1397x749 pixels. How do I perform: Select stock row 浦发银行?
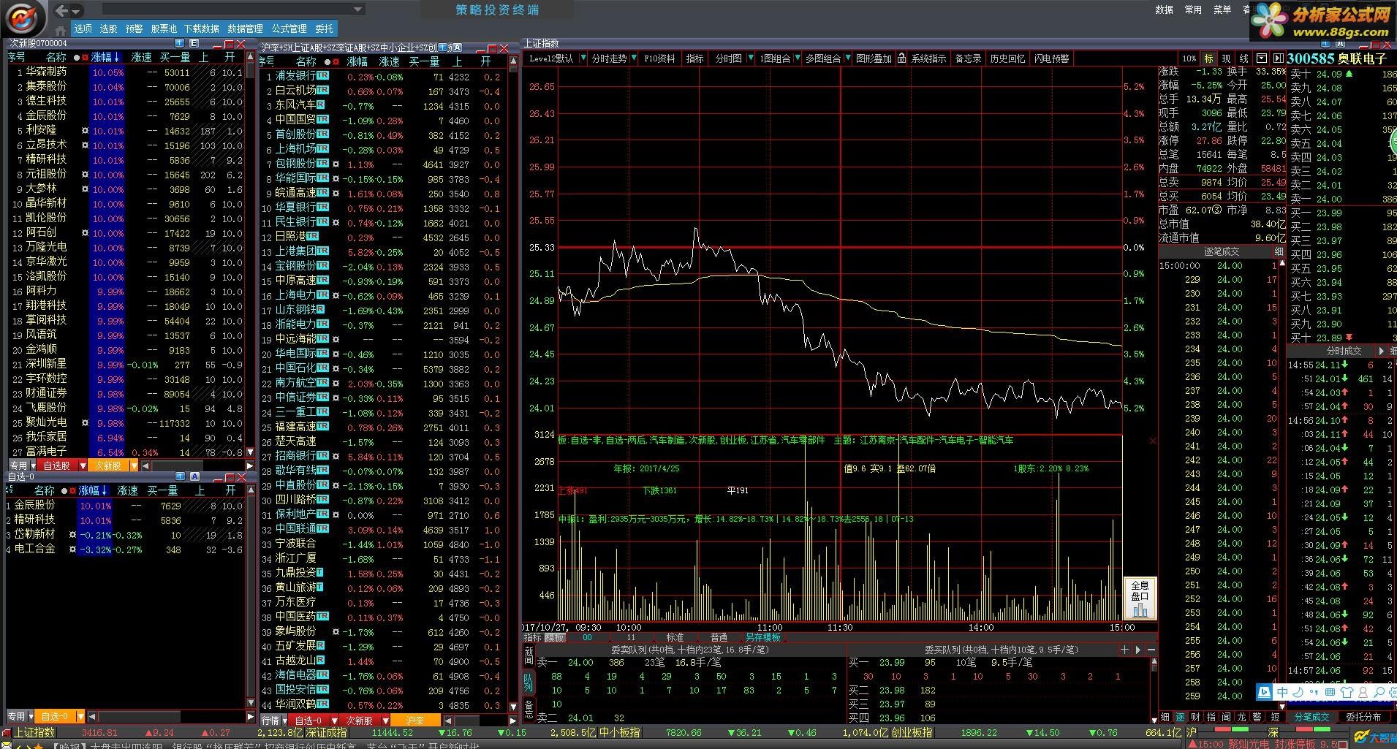[x=384, y=77]
